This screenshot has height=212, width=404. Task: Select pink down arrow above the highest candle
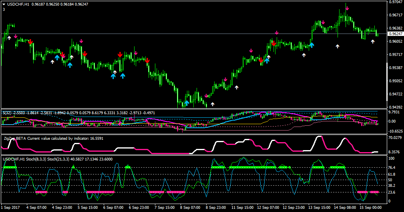tap(347, 8)
